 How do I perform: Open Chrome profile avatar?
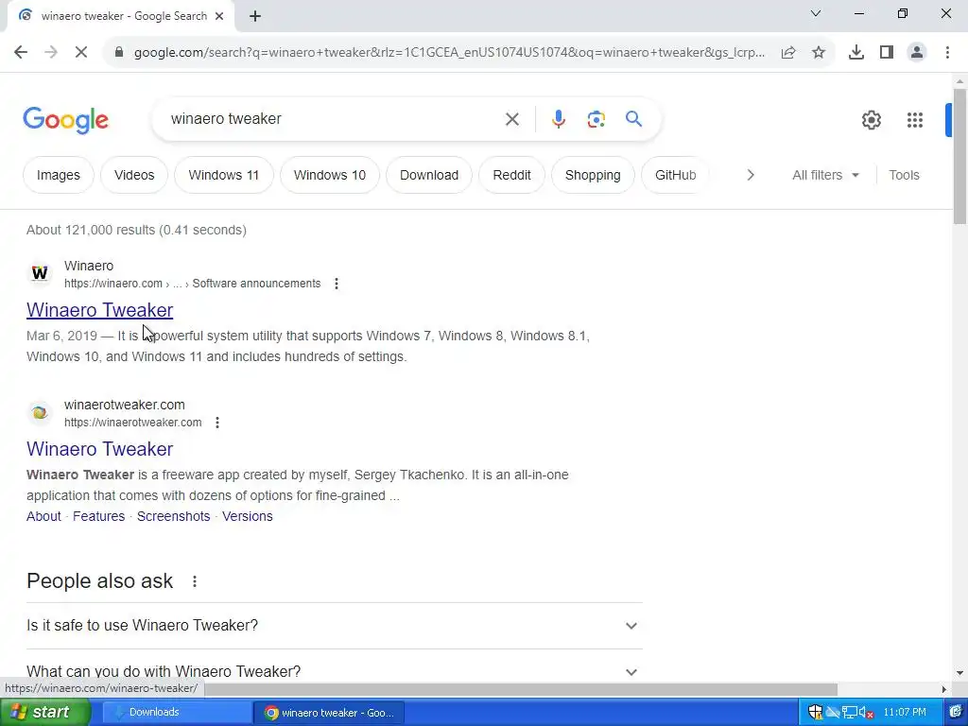point(917,53)
